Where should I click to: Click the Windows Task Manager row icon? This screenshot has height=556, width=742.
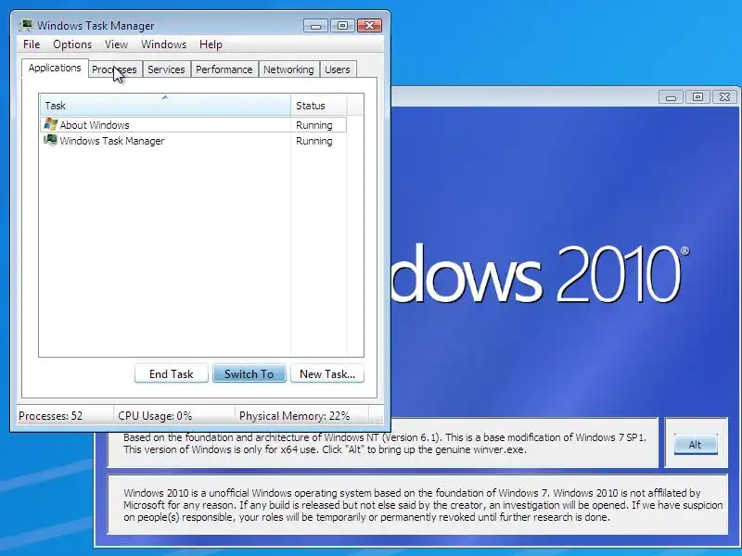pos(50,141)
